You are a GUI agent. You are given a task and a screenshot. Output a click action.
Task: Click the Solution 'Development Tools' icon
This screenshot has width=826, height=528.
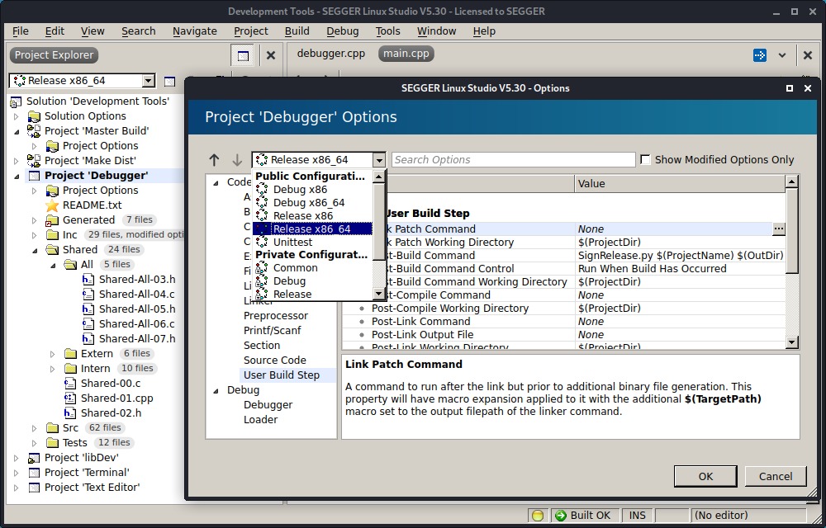(x=16, y=101)
